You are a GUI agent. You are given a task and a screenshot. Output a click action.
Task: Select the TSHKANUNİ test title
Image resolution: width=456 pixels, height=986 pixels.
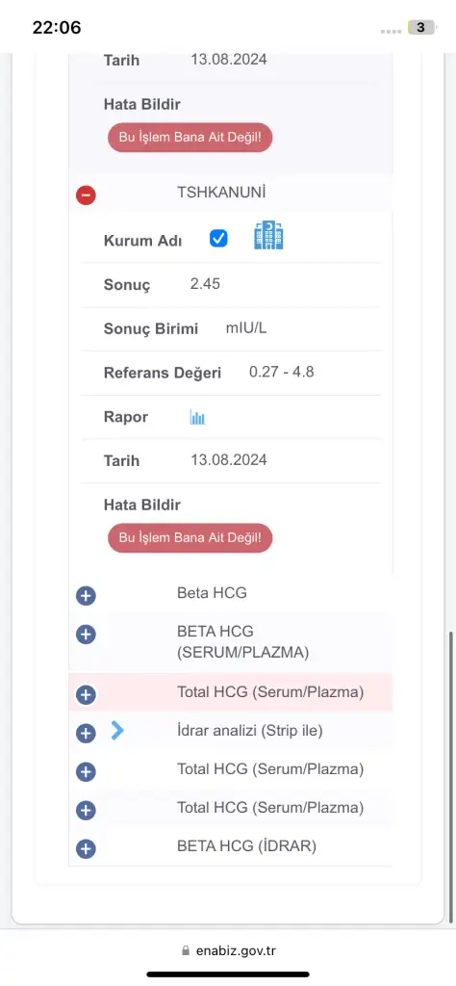click(x=221, y=193)
